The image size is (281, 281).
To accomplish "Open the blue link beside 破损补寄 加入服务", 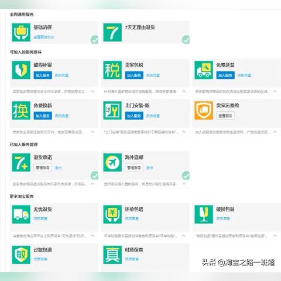I will (61, 76).
